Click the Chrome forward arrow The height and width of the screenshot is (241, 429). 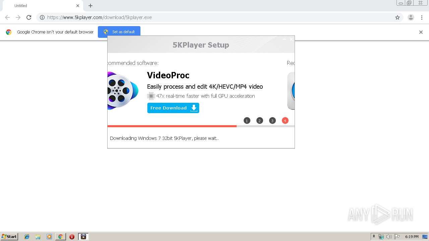tap(18, 17)
